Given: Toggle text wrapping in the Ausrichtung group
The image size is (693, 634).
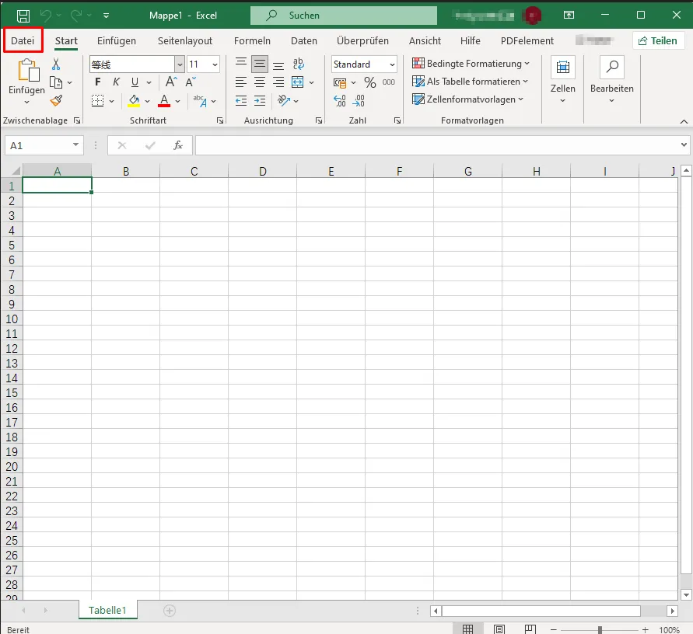Looking at the screenshot, I should tap(298, 64).
